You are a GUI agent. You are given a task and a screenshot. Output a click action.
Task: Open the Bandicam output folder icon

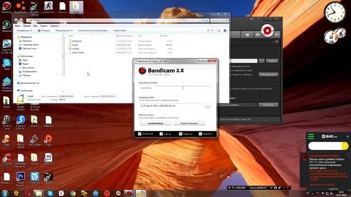[x=247, y=35]
